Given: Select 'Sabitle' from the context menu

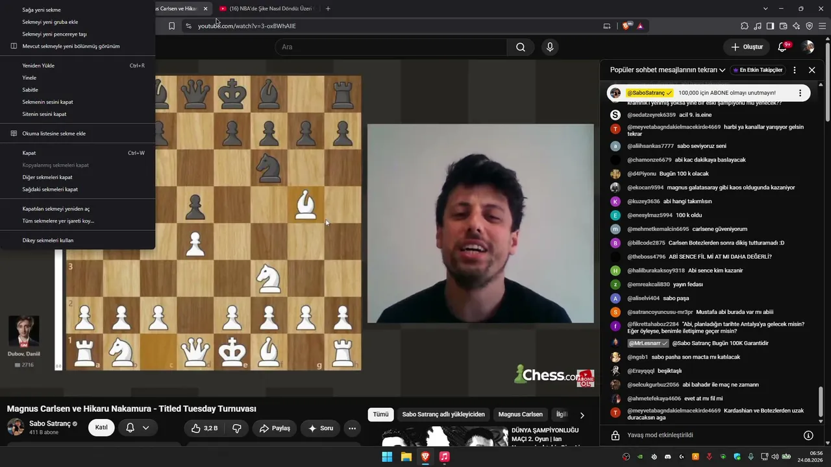Looking at the screenshot, I should (78, 90).
